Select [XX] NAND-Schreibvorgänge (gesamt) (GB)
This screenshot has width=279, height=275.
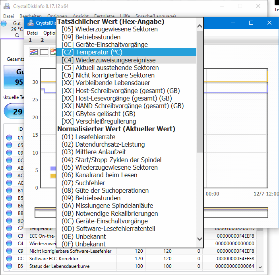click(x=126, y=106)
